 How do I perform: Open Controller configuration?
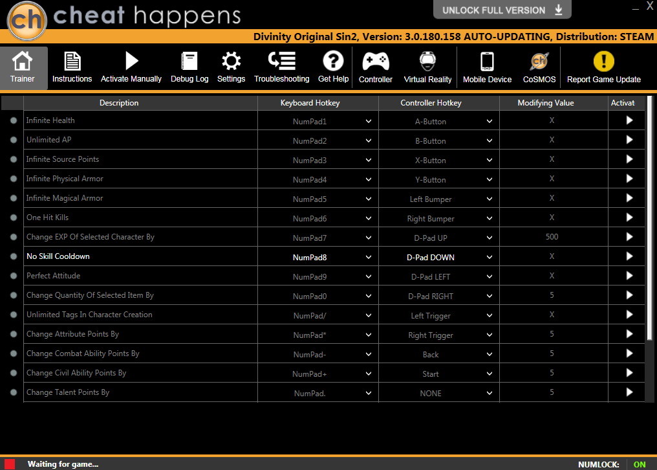[x=376, y=67]
